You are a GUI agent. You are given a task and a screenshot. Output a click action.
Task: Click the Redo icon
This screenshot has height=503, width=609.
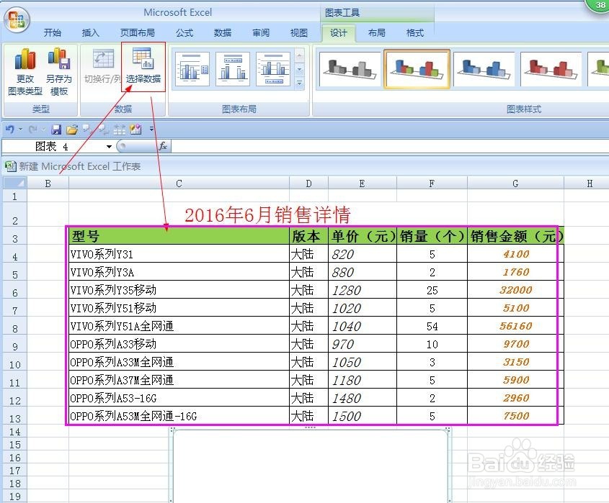point(33,129)
